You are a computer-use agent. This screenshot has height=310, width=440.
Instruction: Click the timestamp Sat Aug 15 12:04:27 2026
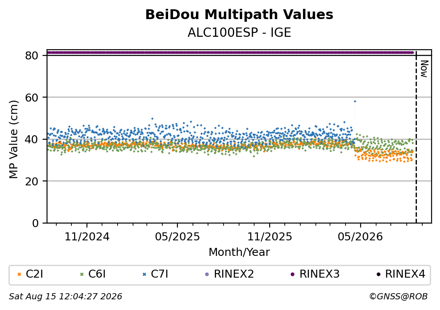[65, 297]
